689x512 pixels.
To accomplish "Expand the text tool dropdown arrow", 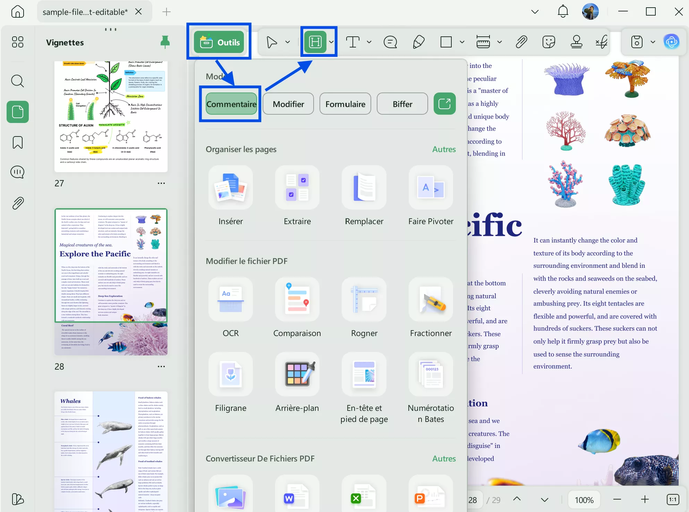I will 369,42.
